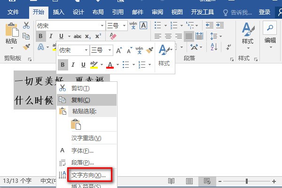The image size is (282, 188).
Task: Click mini toolbar format painter brush
Action: 149,50
